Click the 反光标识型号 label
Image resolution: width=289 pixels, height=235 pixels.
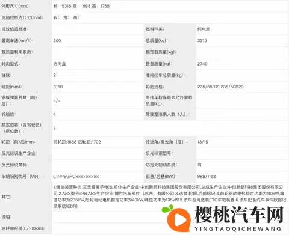(x=159, y=153)
